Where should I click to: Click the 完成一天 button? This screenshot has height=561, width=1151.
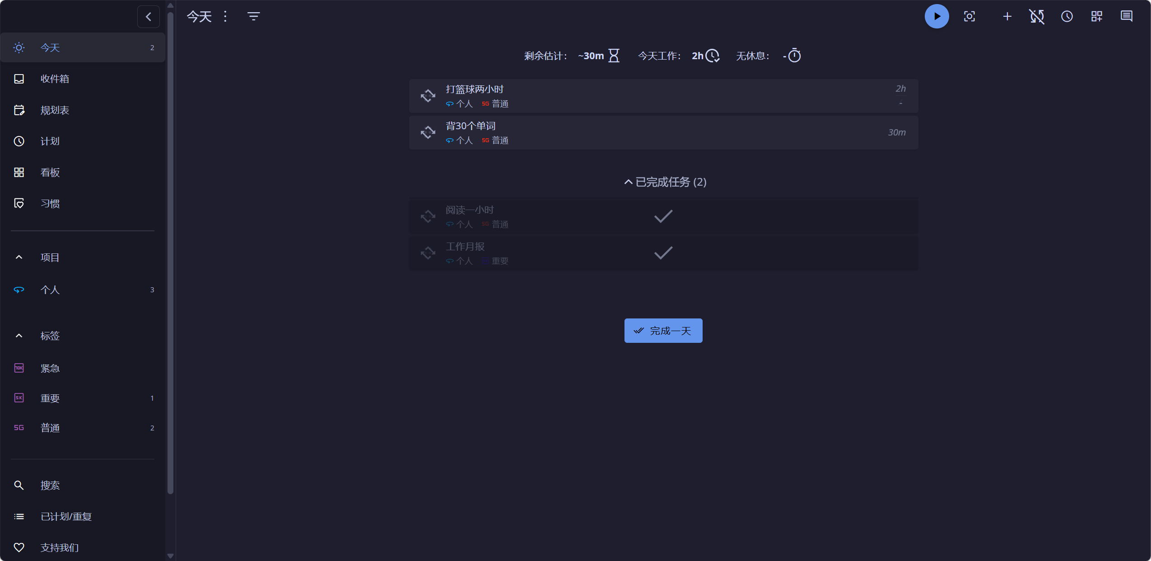[x=663, y=331]
